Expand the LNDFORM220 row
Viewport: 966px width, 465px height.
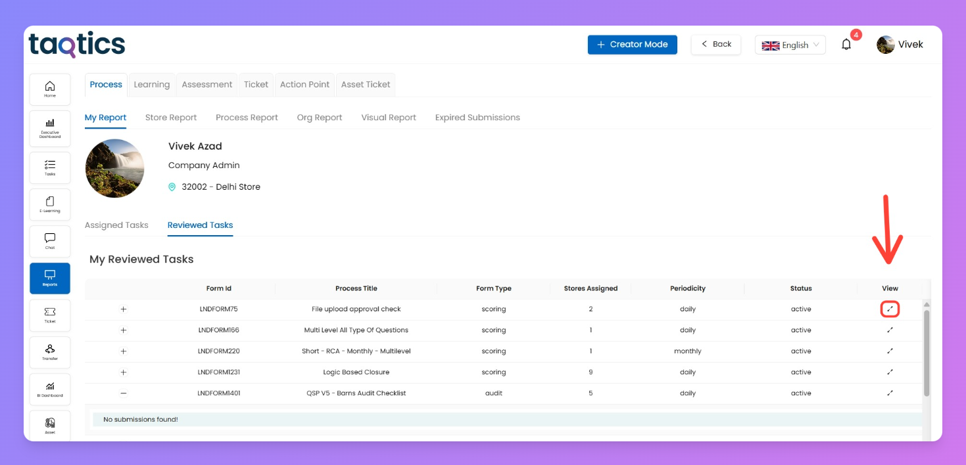[123, 351]
